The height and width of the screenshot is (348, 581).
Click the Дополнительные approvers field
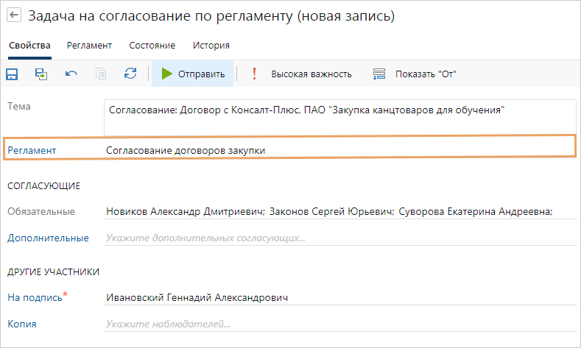click(339, 238)
